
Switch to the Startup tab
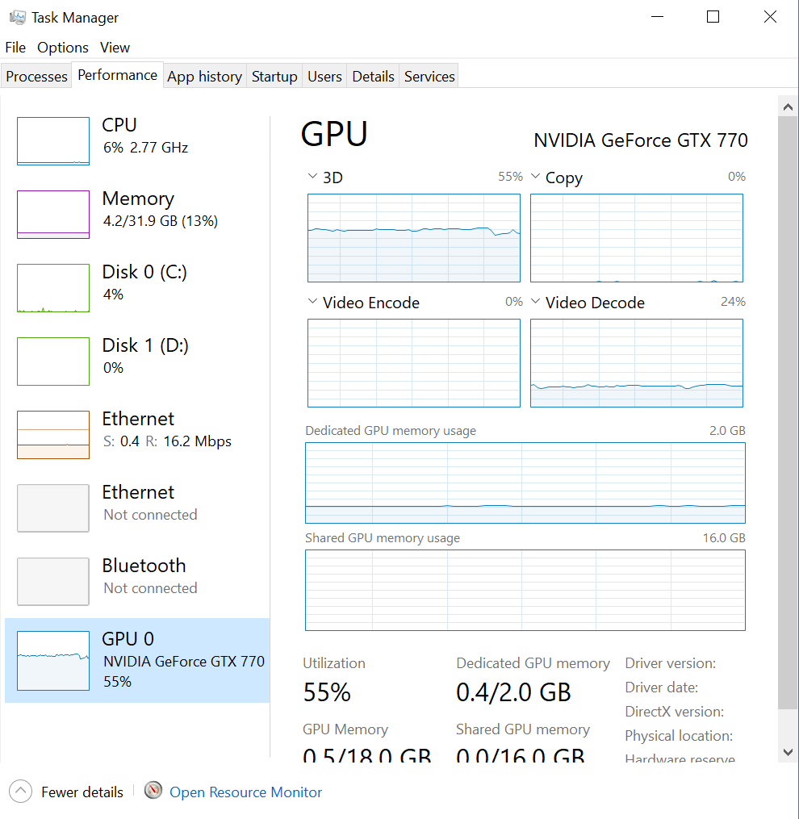coord(274,77)
